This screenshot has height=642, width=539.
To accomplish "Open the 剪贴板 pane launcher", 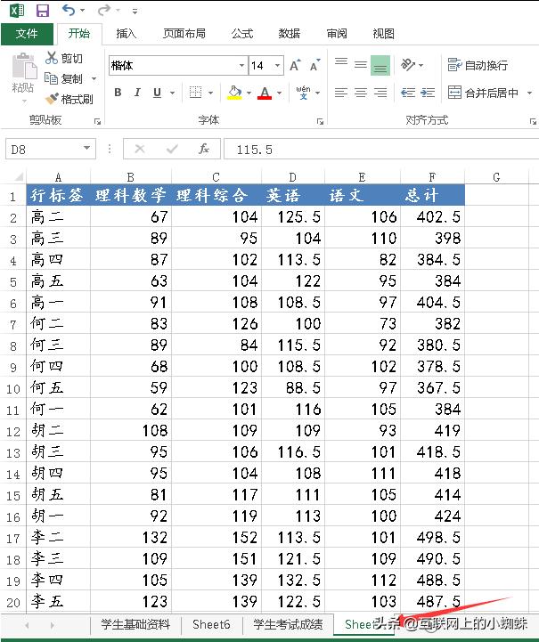I will [x=97, y=121].
